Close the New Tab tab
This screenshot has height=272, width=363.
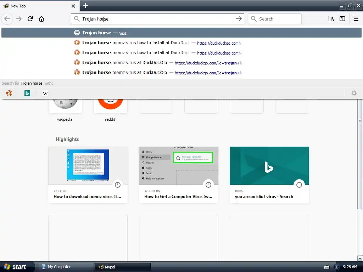click(73, 6)
